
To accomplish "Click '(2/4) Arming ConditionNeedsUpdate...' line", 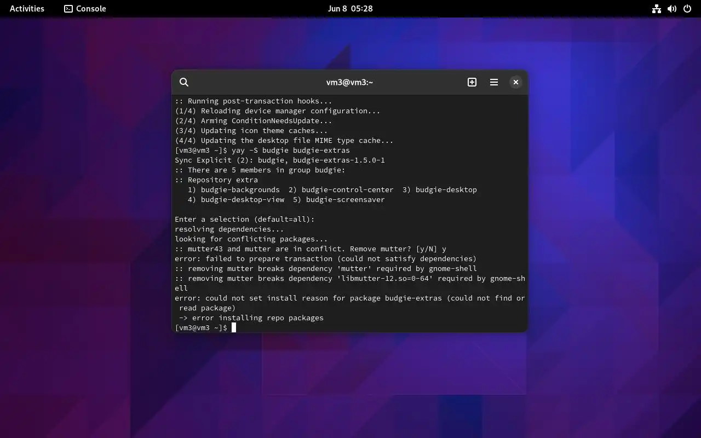I will click(x=254, y=120).
